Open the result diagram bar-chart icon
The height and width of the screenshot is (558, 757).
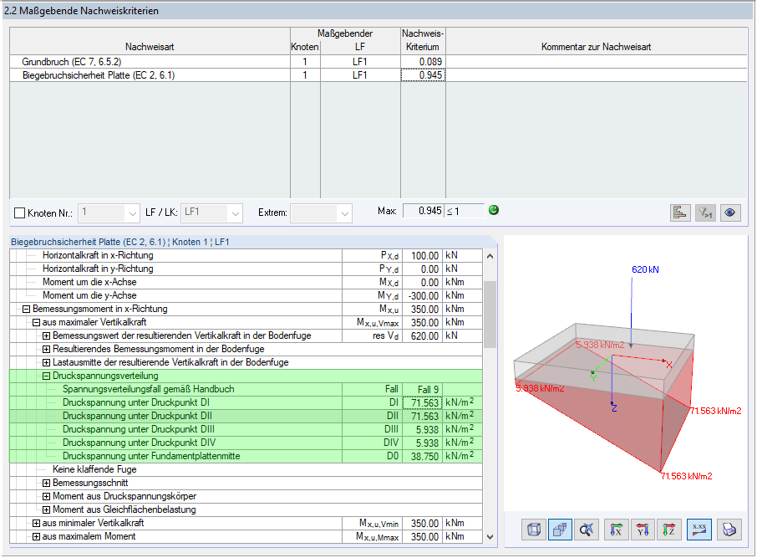679,212
